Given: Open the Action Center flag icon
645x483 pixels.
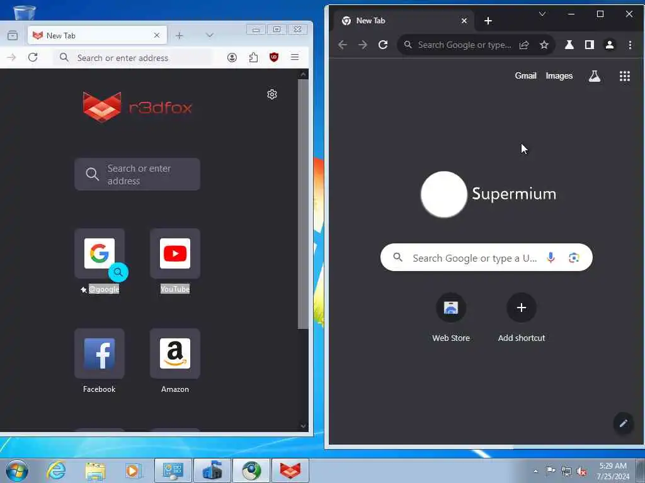Looking at the screenshot, I should tap(551, 470).
